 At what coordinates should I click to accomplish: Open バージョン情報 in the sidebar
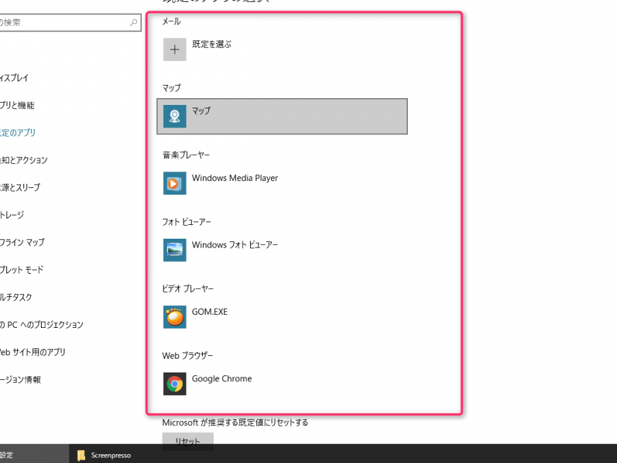pyautogui.click(x=21, y=380)
